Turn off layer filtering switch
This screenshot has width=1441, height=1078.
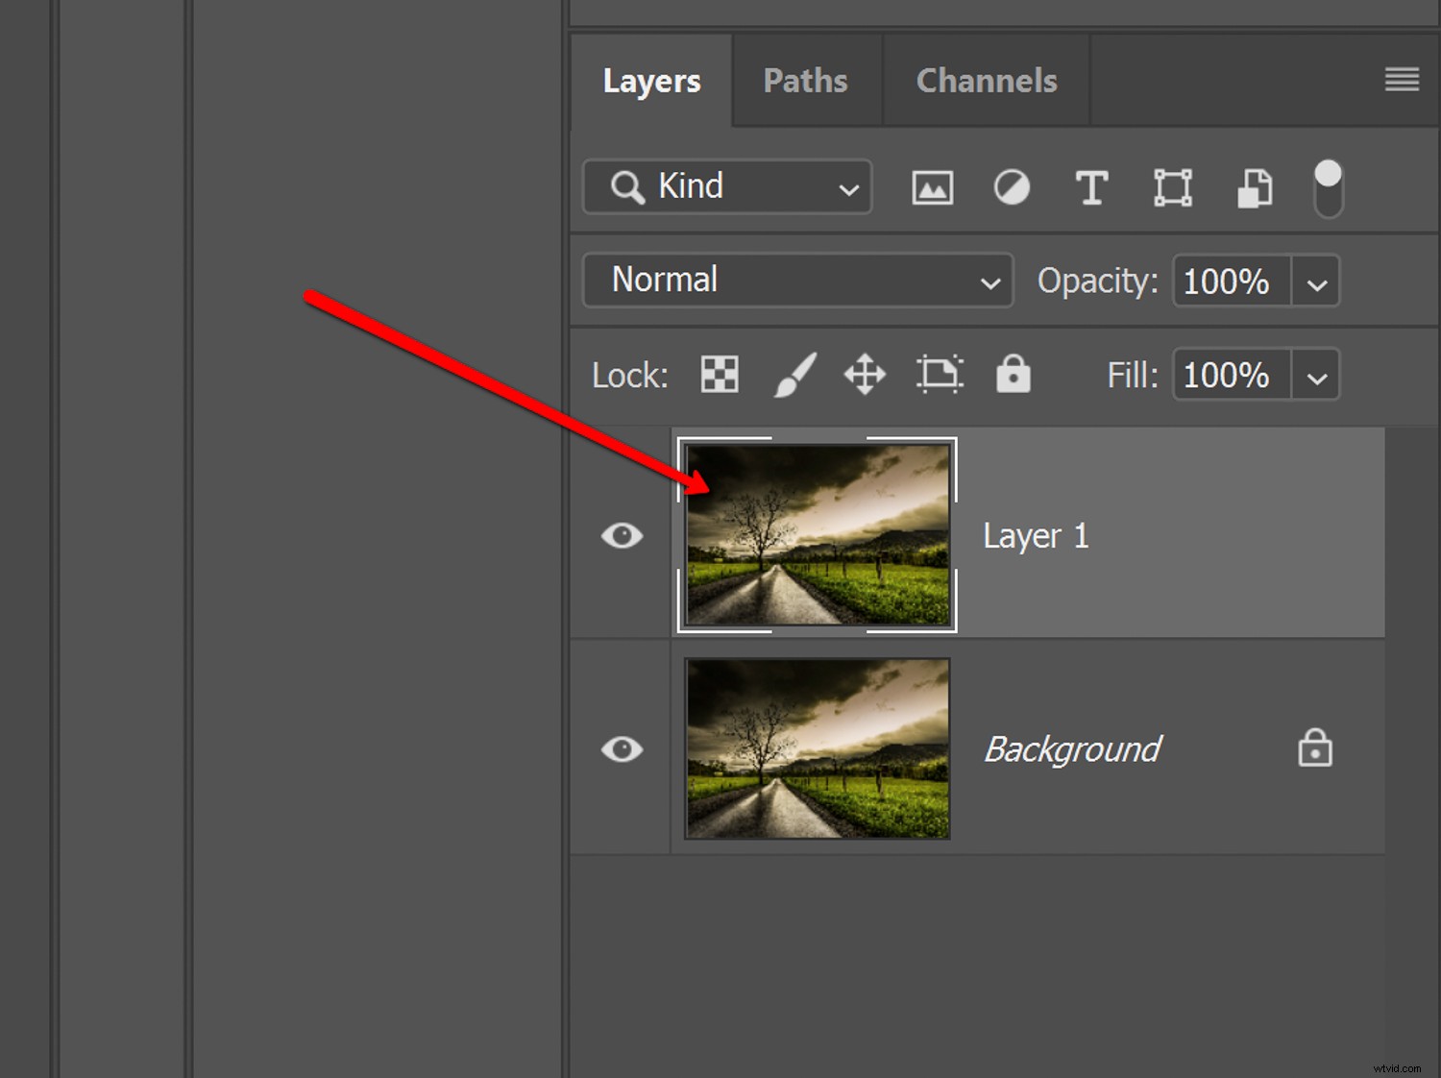point(1327,187)
